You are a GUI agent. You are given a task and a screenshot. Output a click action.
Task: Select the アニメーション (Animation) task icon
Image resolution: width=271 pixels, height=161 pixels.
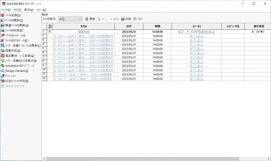3,76
